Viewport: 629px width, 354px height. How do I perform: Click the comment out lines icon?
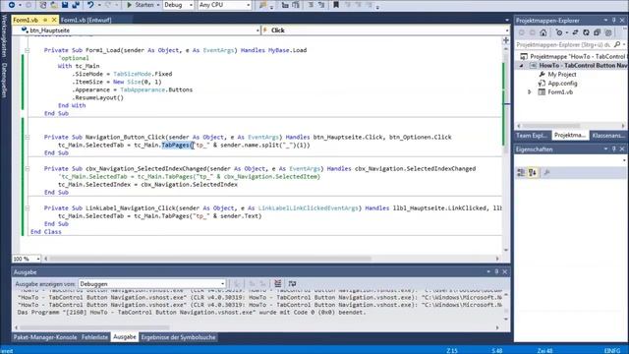point(311,5)
